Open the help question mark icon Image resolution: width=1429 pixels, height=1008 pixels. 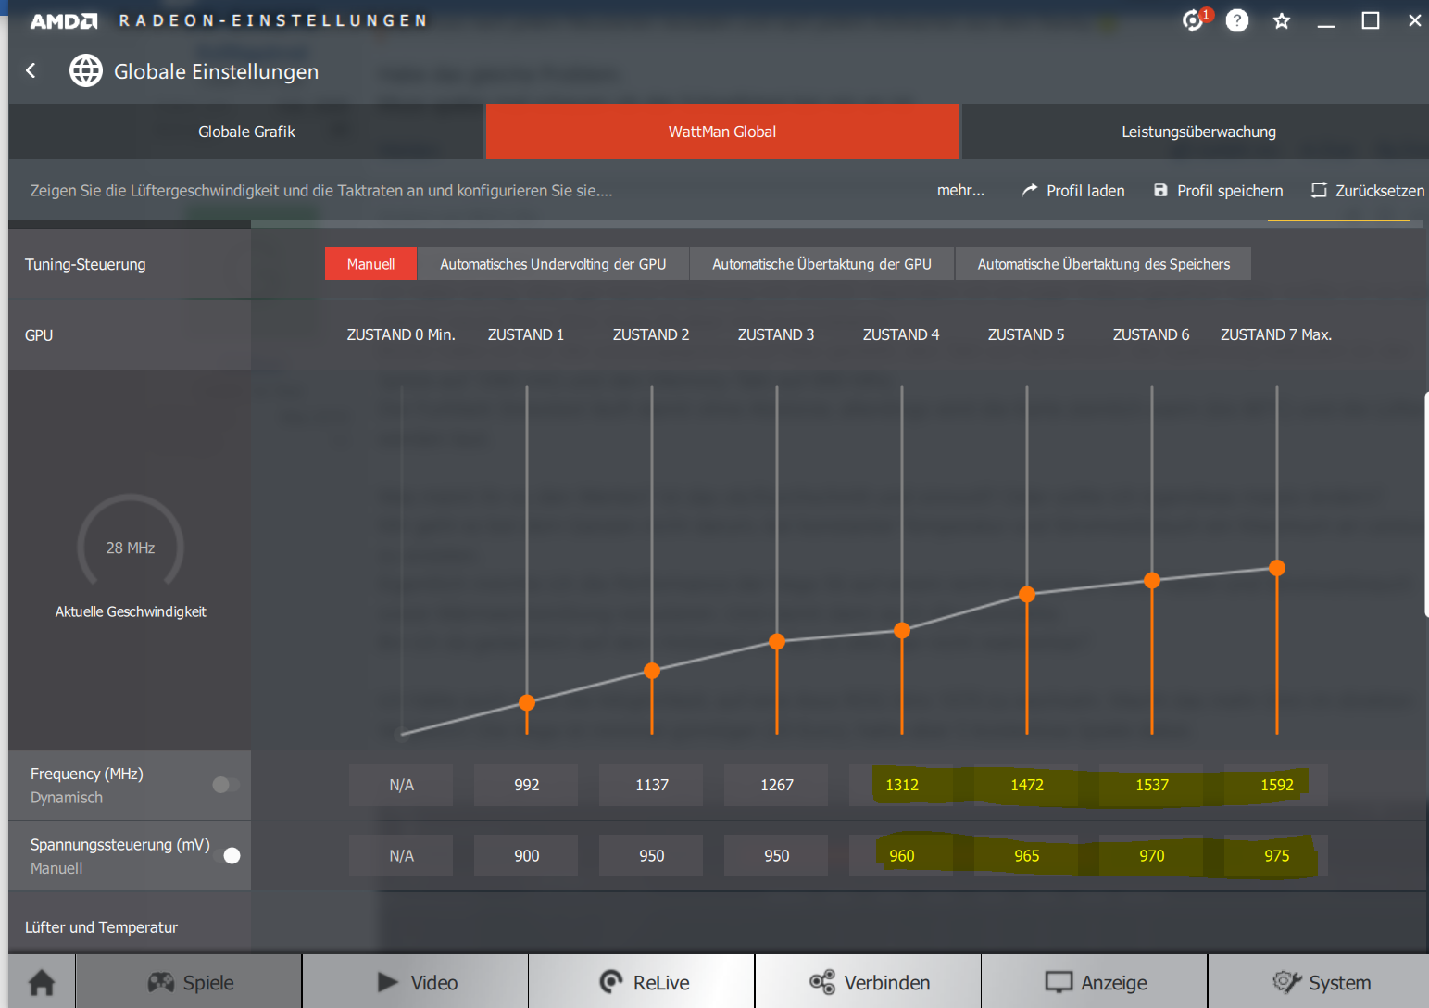[1237, 20]
